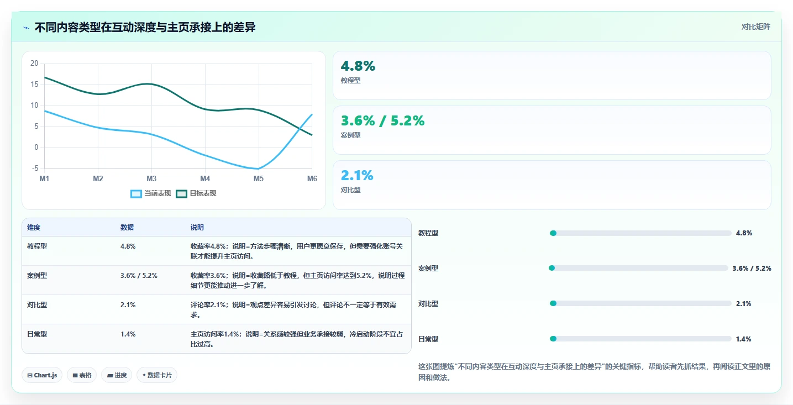This screenshot has width=793, height=405.
Task: Click the M6 axis label on chart
Action: pyautogui.click(x=312, y=179)
